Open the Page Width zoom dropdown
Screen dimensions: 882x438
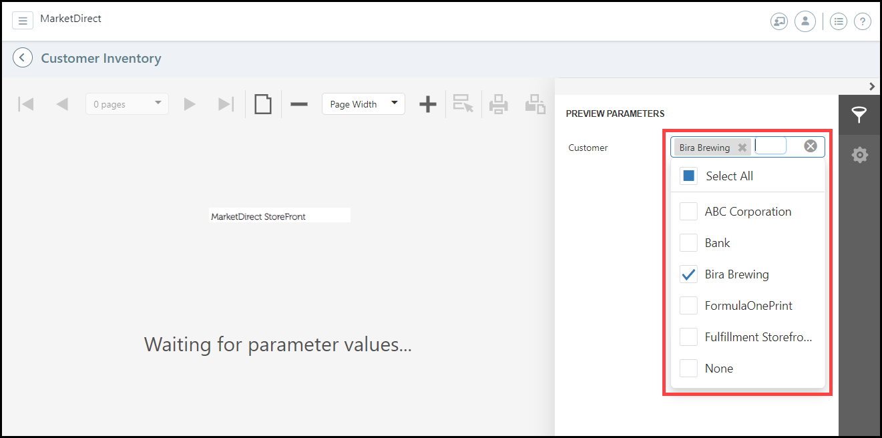[x=363, y=104]
